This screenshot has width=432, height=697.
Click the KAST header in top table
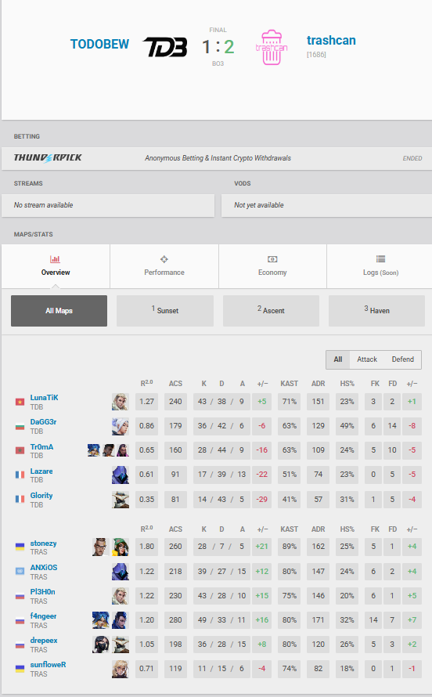[289, 383]
